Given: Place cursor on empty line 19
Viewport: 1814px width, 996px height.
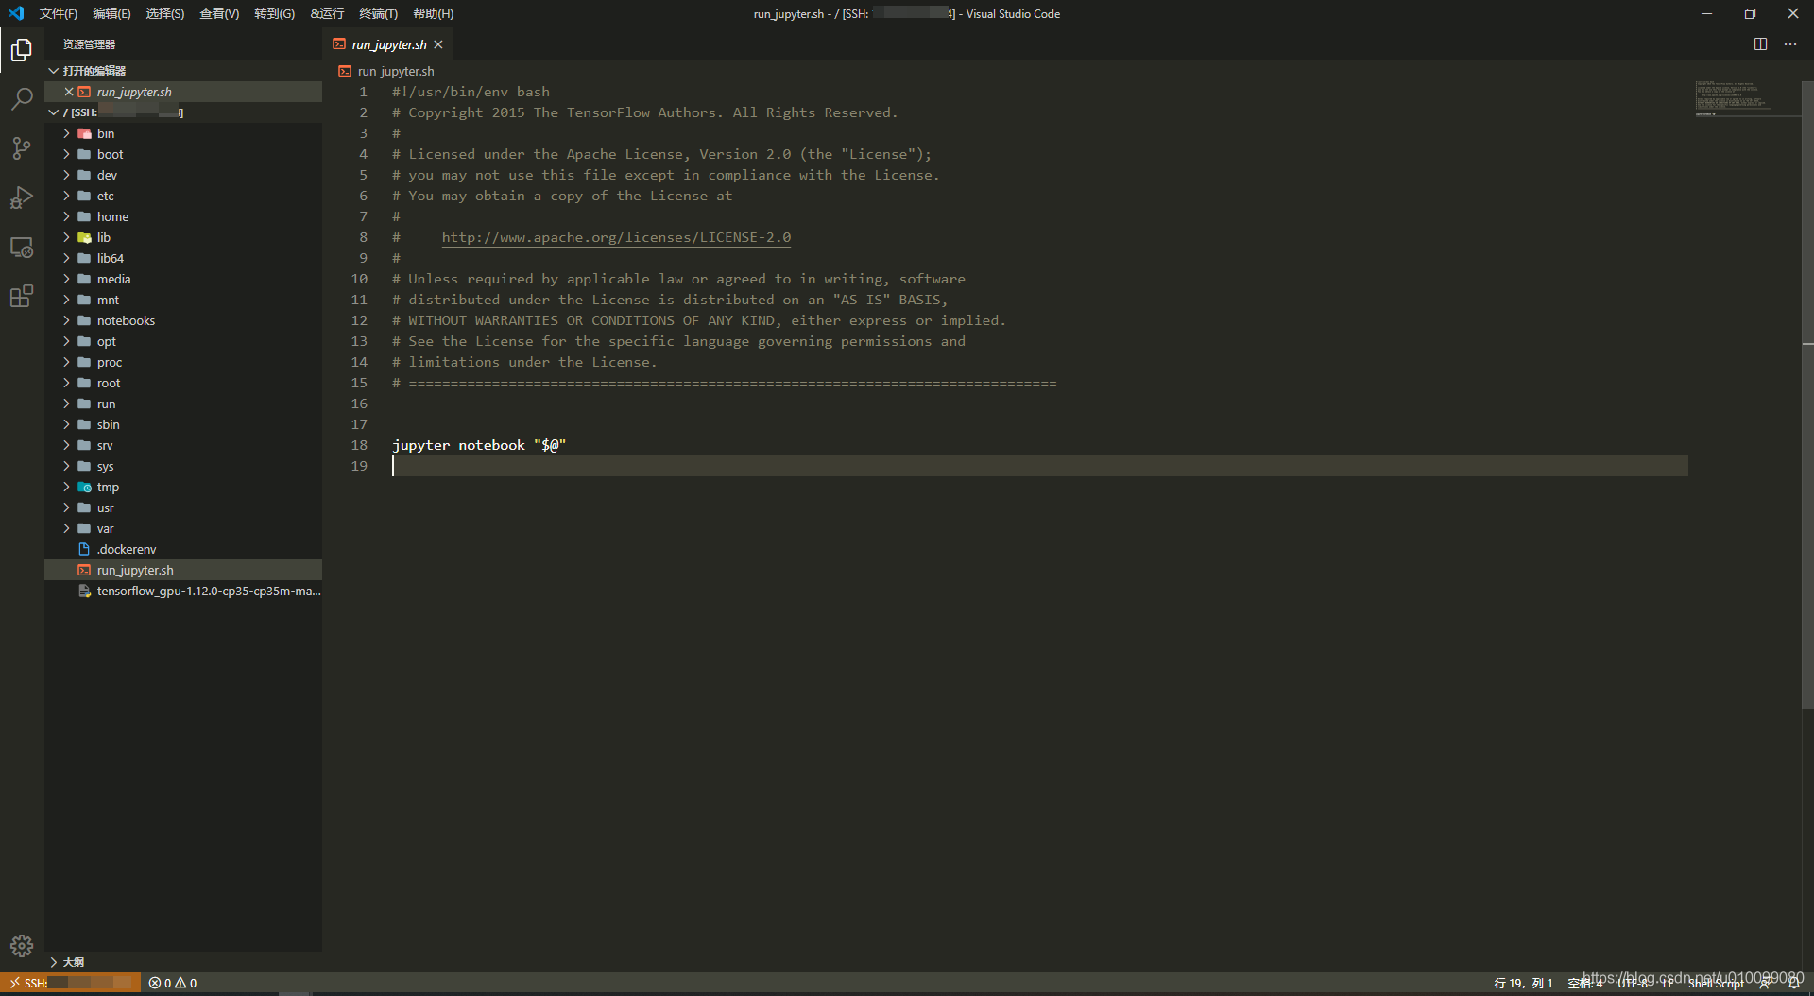Looking at the screenshot, I should pos(1039,466).
